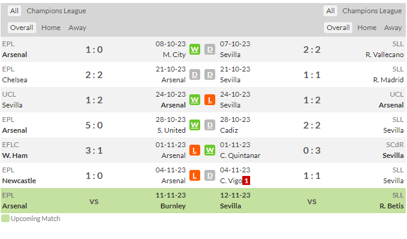Switch right table to Away results
The height and width of the screenshot is (239, 407).
click(x=393, y=28)
